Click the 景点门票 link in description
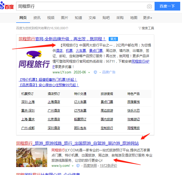The image size is (182, 175). point(96,51)
